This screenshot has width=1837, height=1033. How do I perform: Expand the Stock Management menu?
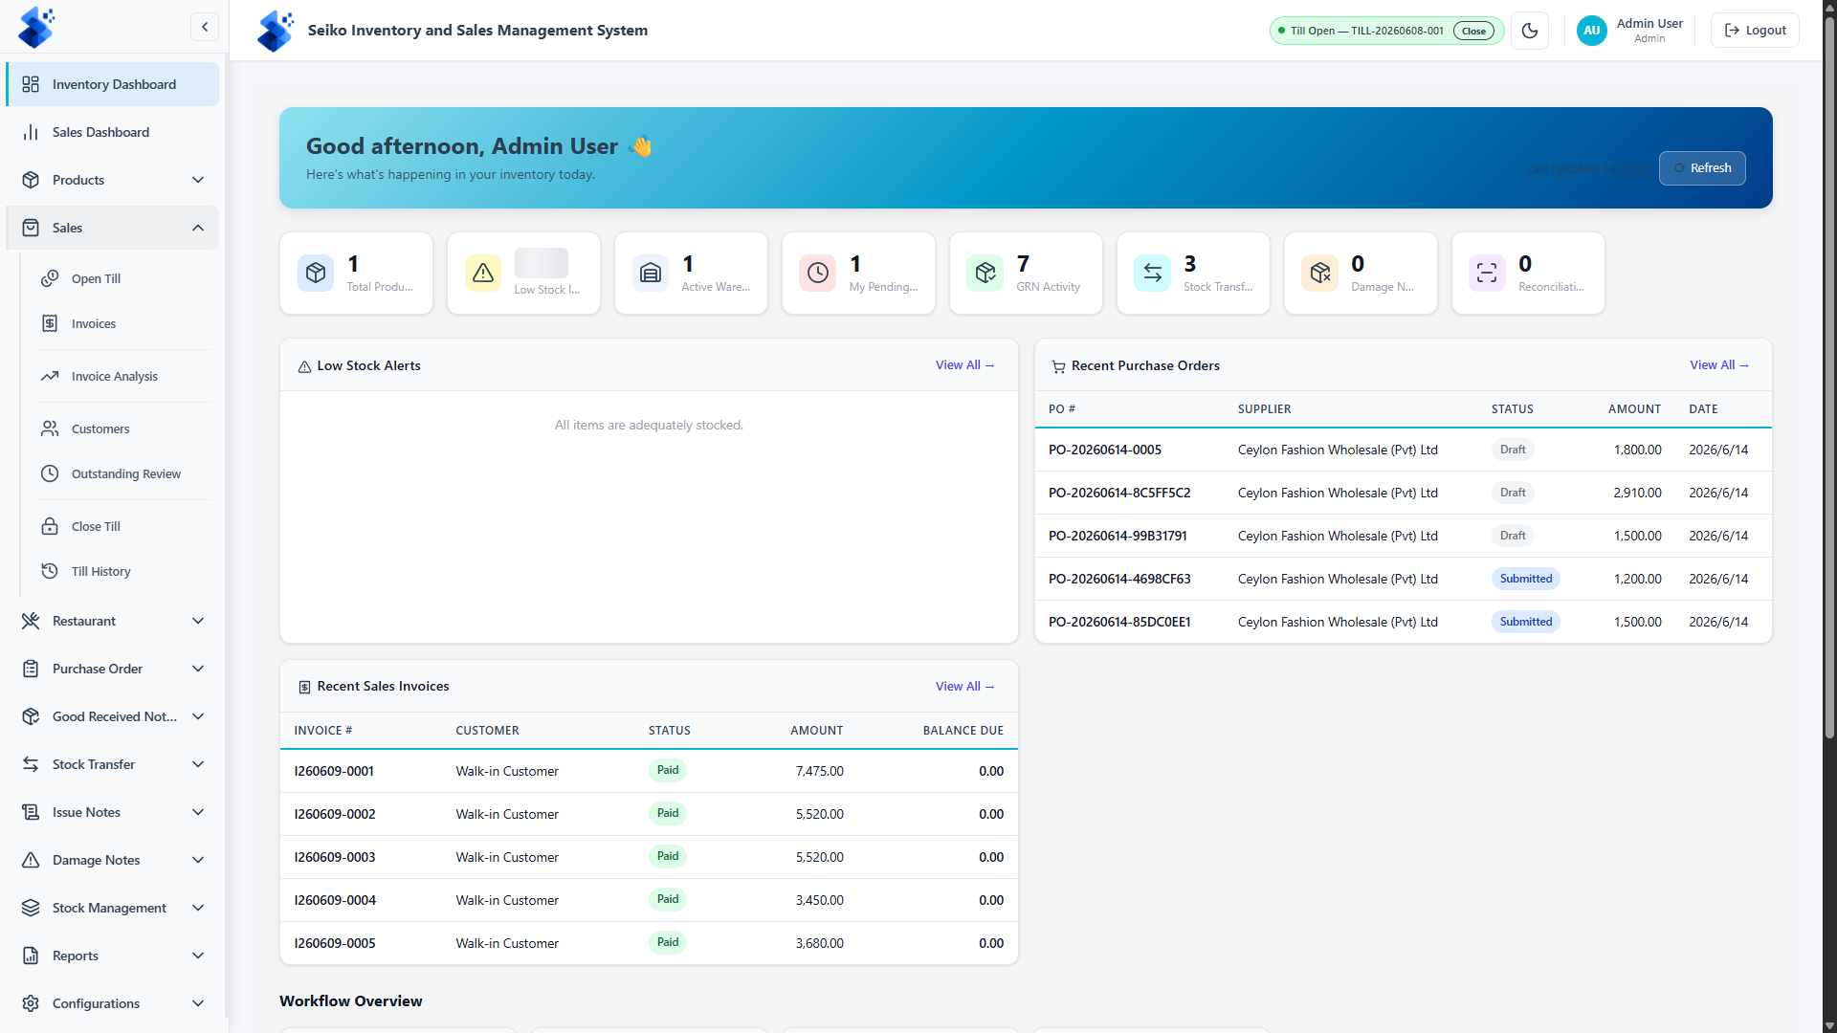tap(112, 908)
